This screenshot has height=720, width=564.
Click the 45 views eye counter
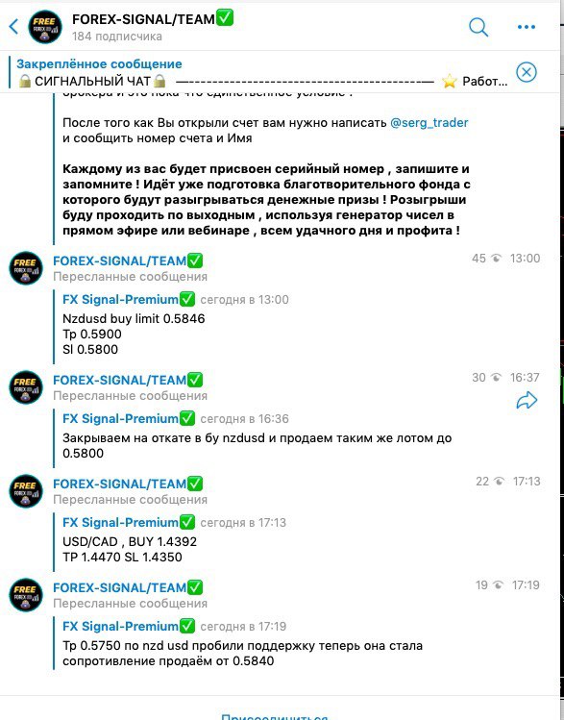click(486, 258)
